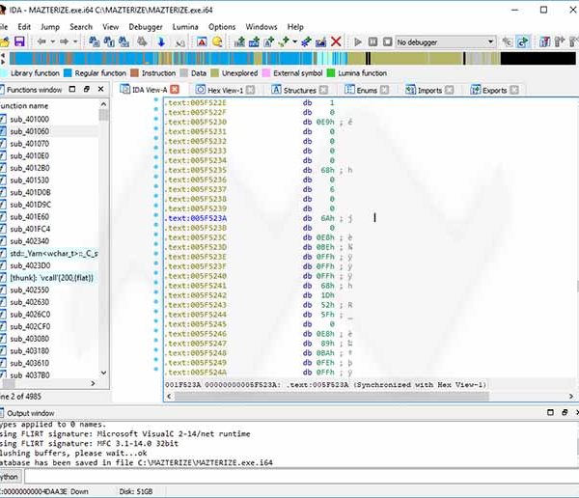
Task: Close the Structures tab
Action: (x=324, y=90)
